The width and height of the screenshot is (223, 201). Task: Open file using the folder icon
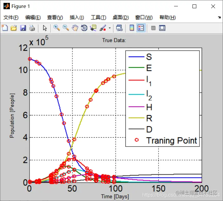(14, 28)
